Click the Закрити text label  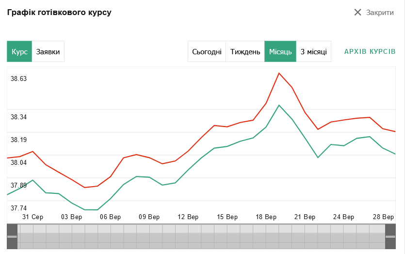[380, 13]
